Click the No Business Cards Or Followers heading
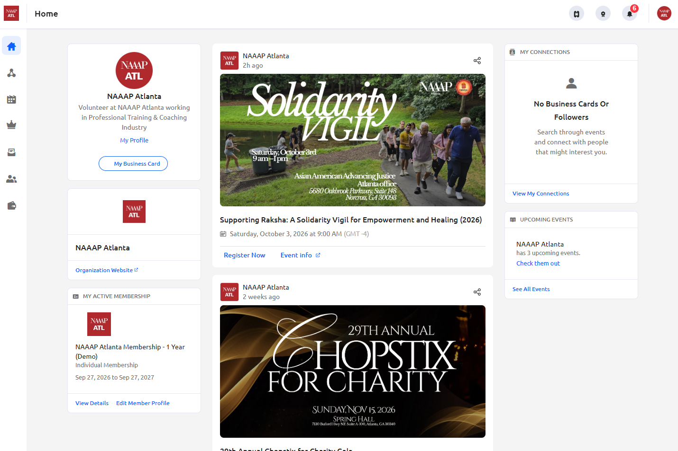 [x=571, y=110]
